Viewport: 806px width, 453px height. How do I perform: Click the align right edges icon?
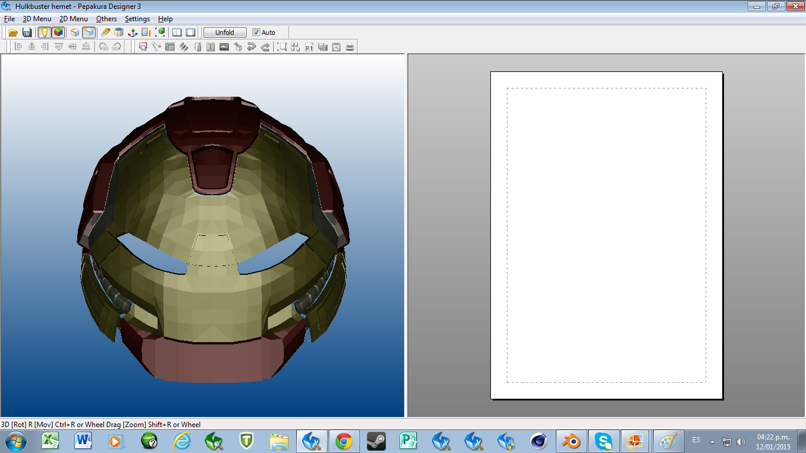pos(45,47)
